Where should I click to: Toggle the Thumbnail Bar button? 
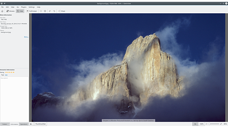[x=40, y=124]
